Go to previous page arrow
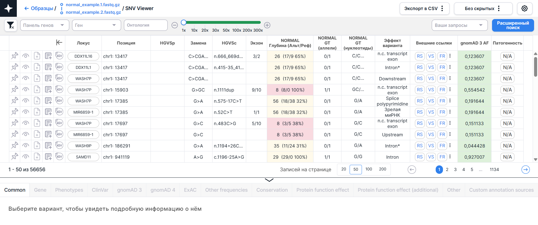 [x=412, y=170]
